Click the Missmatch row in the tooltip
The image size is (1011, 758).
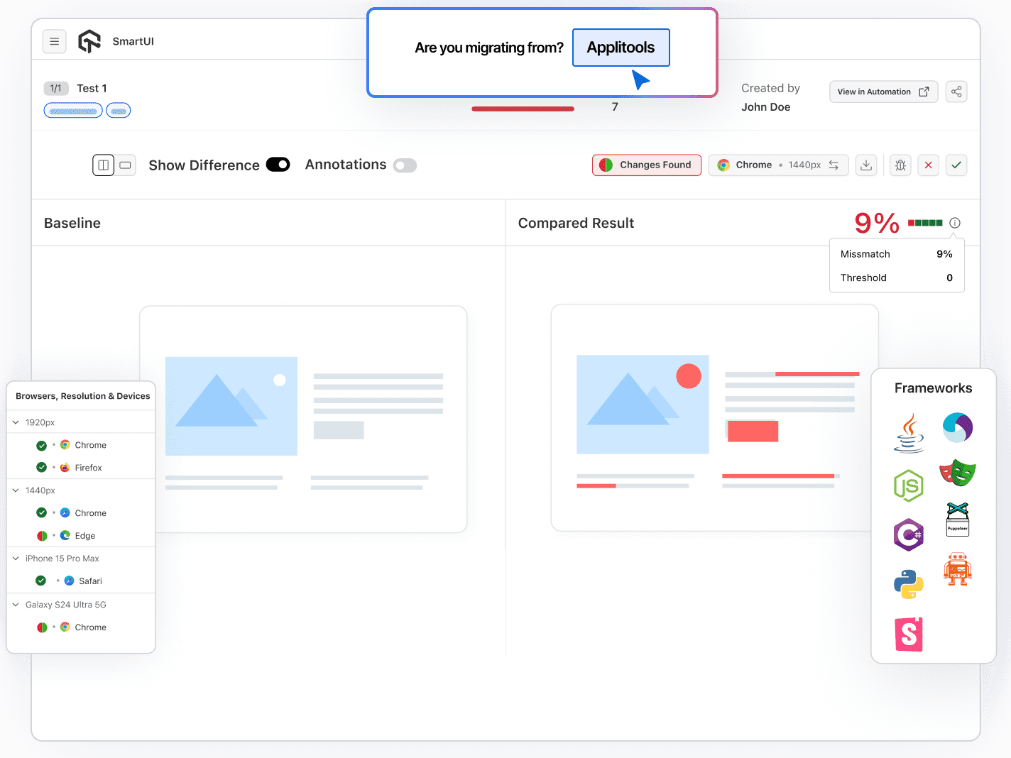click(x=897, y=254)
